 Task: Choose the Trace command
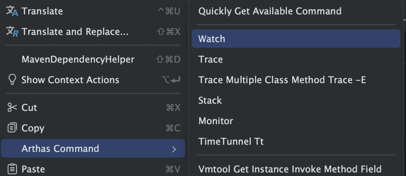[296, 59]
